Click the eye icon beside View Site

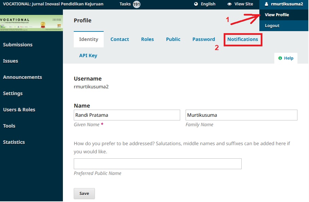pyautogui.click(x=229, y=4)
